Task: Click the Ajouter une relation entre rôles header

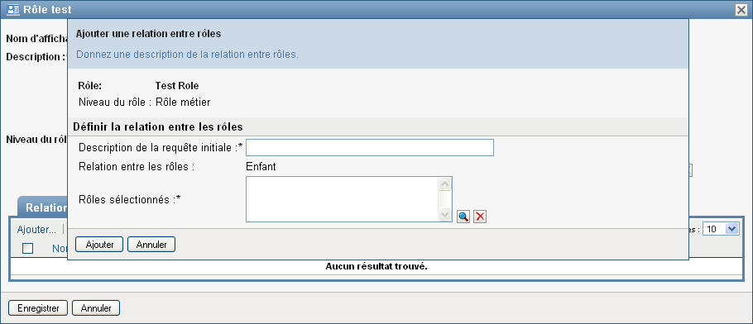Action: [148, 34]
